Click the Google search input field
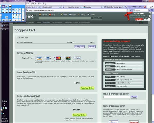 coord(141,11)
